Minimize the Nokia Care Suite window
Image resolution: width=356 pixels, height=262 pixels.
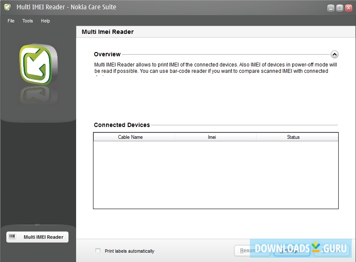[x=331, y=8]
